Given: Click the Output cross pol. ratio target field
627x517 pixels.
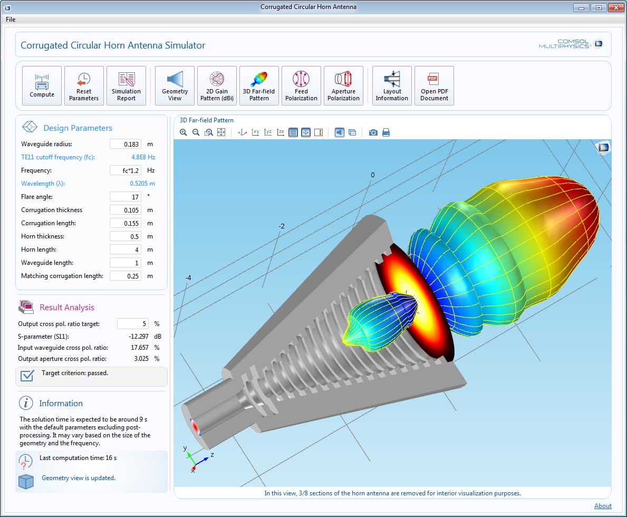Looking at the screenshot, I should point(132,324).
